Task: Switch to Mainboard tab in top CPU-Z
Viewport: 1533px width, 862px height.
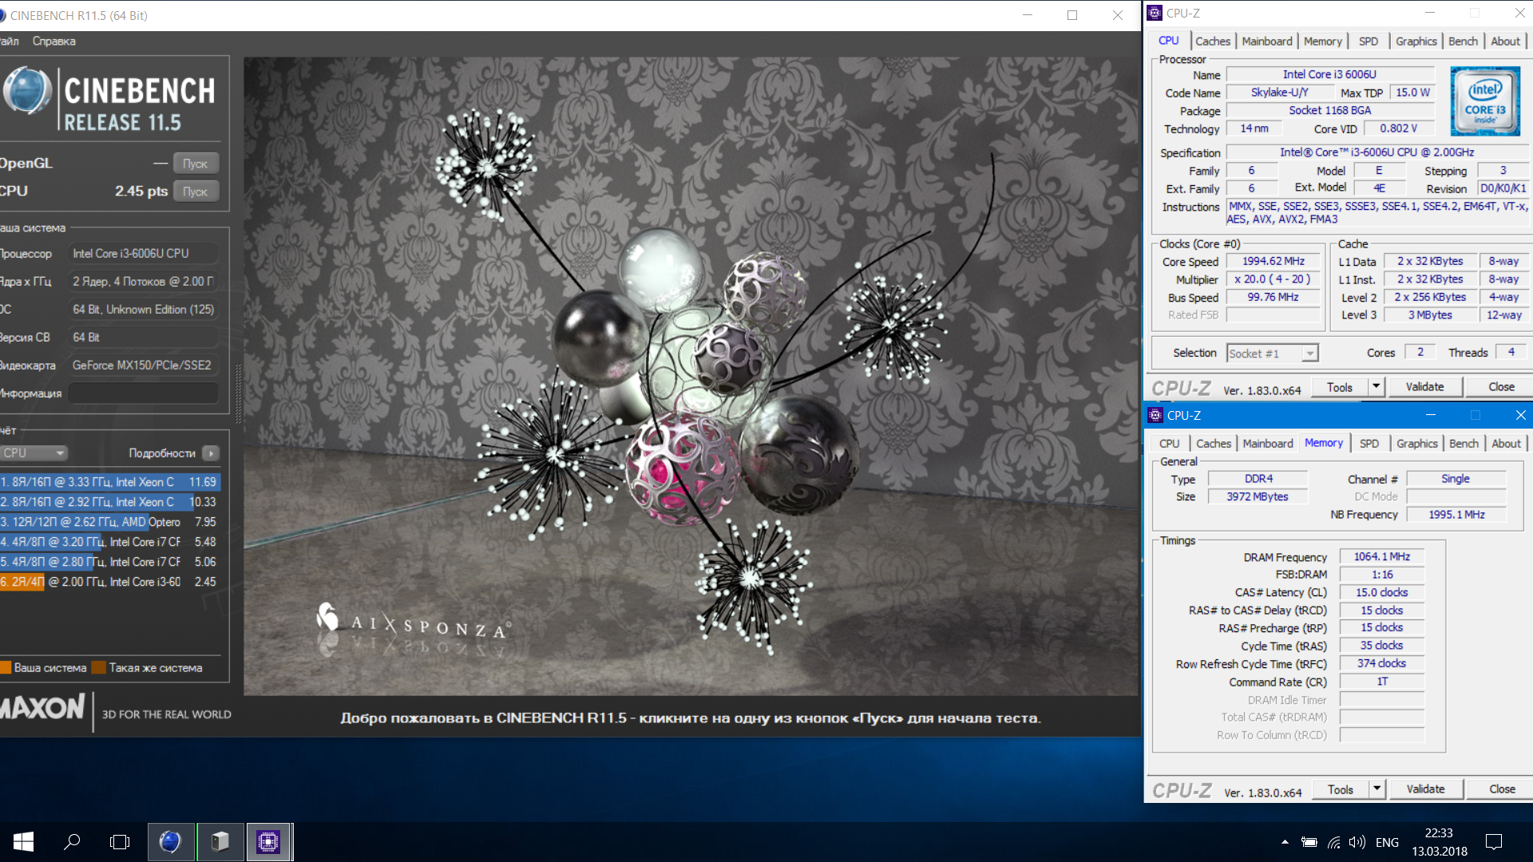Action: 1267,41
